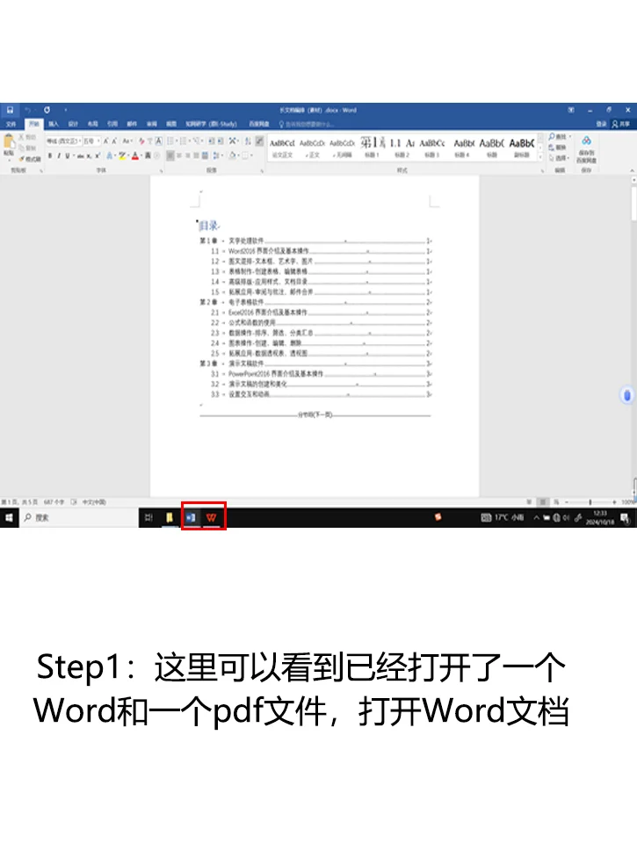Click the Justify alignment icon
Viewport: 637px width, 843px height.
(x=197, y=156)
